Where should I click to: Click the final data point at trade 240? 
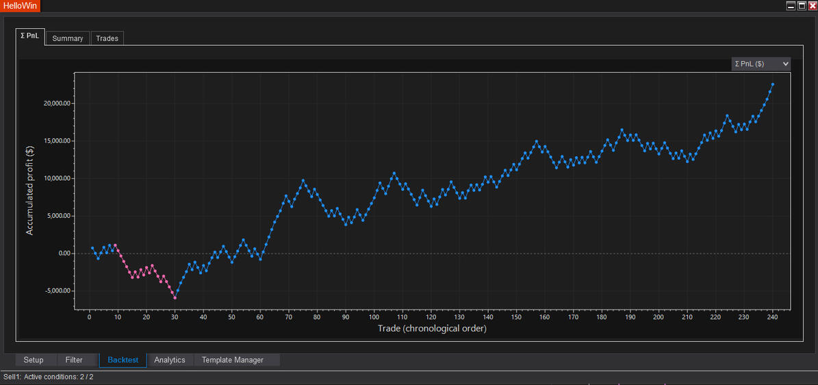tap(773, 84)
